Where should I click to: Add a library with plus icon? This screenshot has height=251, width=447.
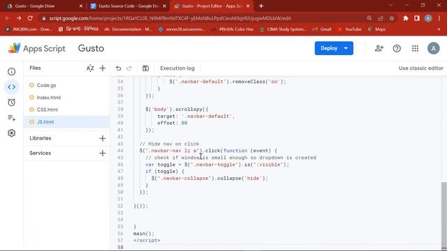click(x=103, y=138)
